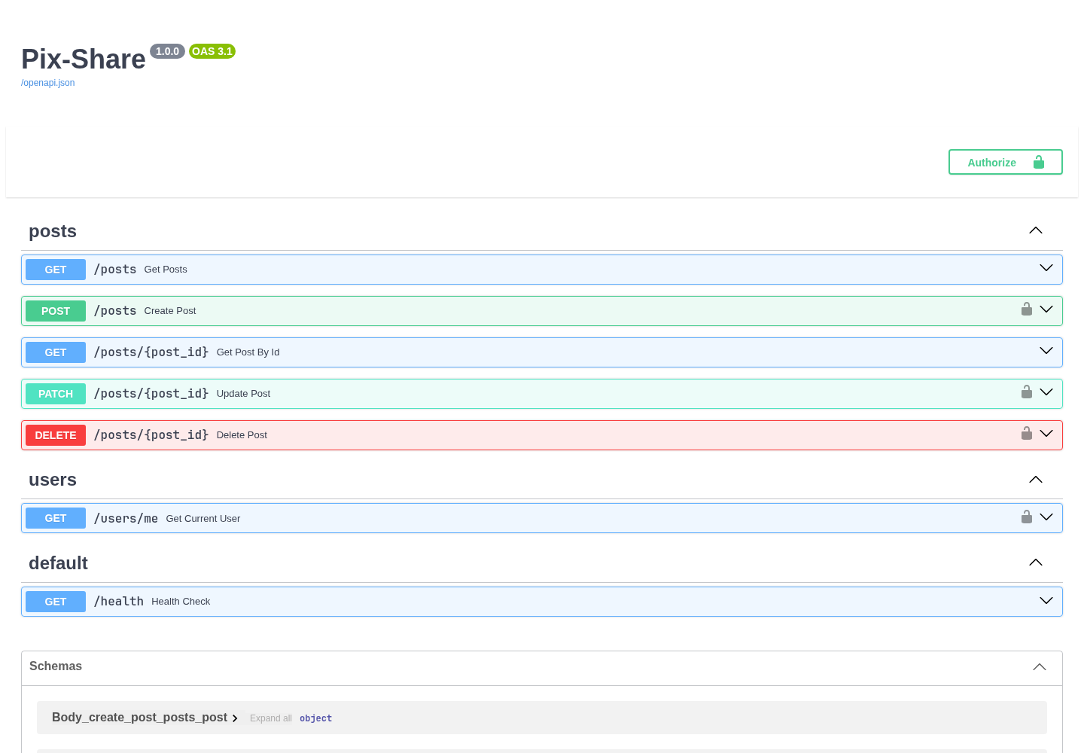Viewport: 1084px width, 753px height.
Task: Click the 'Health Check' summary text
Action: point(181,602)
